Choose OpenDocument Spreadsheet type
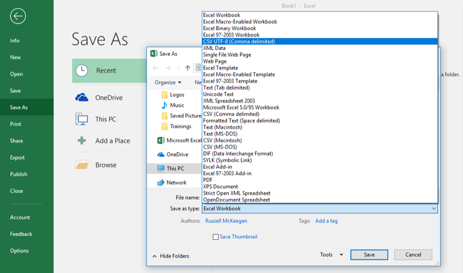Viewport: 463px width, 273px height. [320, 200]
